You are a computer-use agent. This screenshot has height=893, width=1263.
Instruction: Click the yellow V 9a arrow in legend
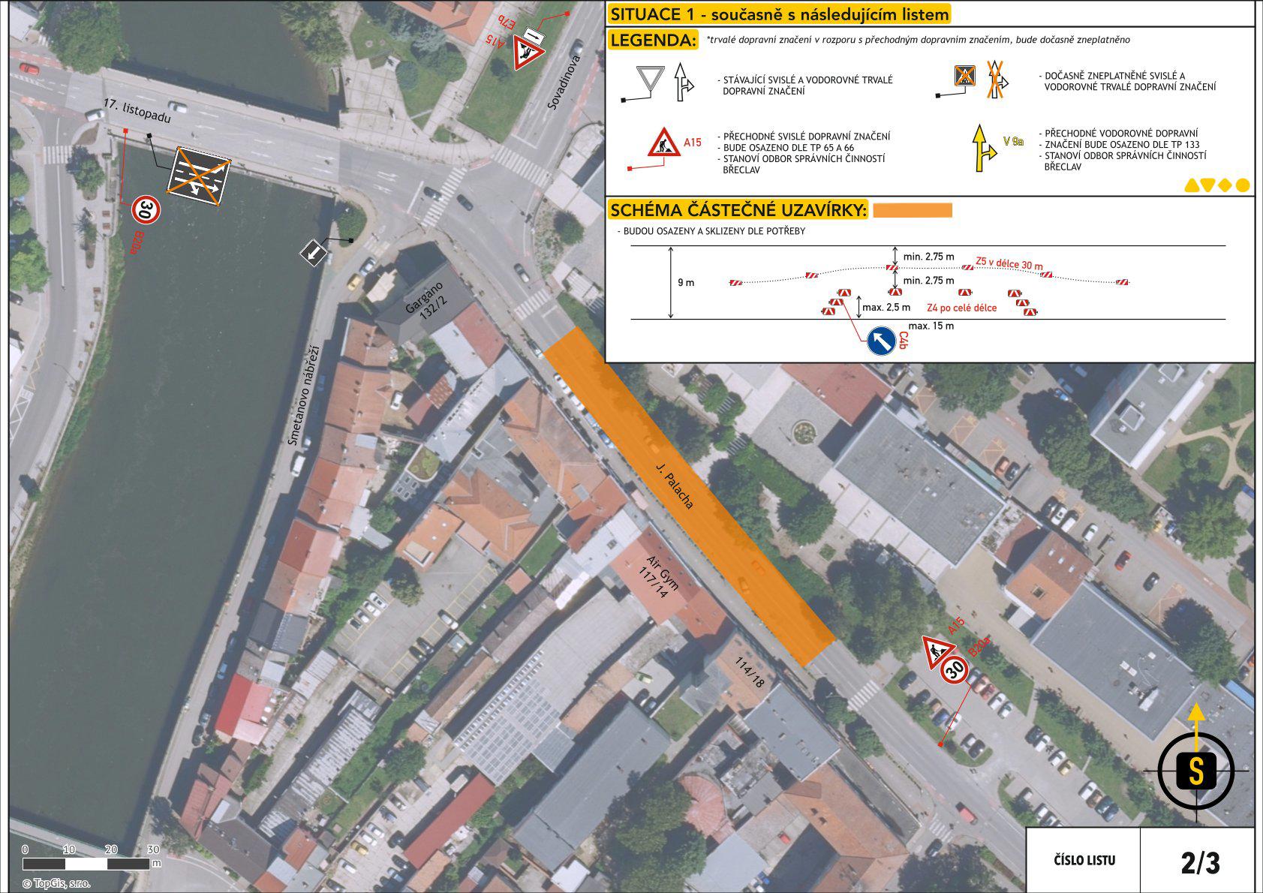click(x=982, y=147)
